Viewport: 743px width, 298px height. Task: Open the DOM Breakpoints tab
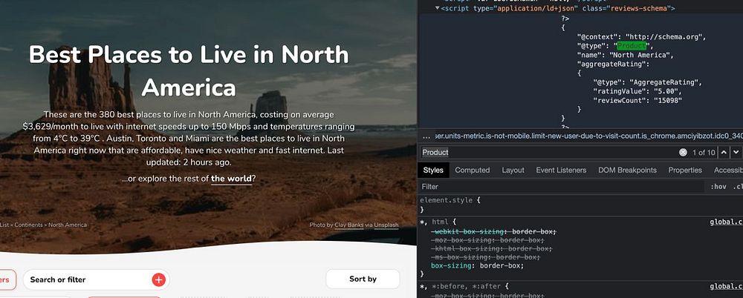627,170
